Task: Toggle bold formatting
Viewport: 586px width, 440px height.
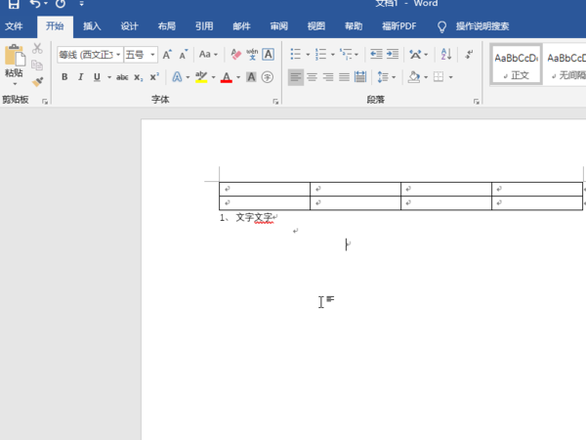Action: 64,77
